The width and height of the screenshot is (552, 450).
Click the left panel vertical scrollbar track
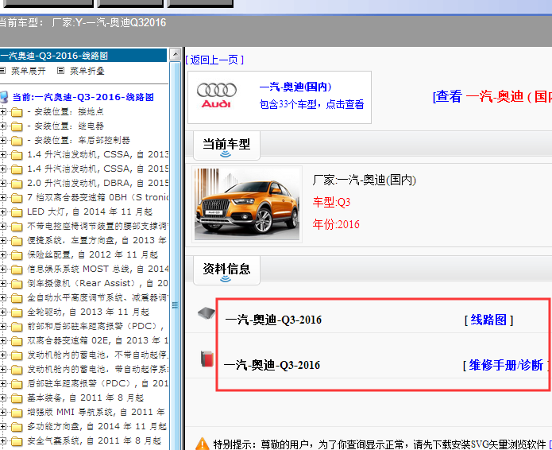pos(175,255)
